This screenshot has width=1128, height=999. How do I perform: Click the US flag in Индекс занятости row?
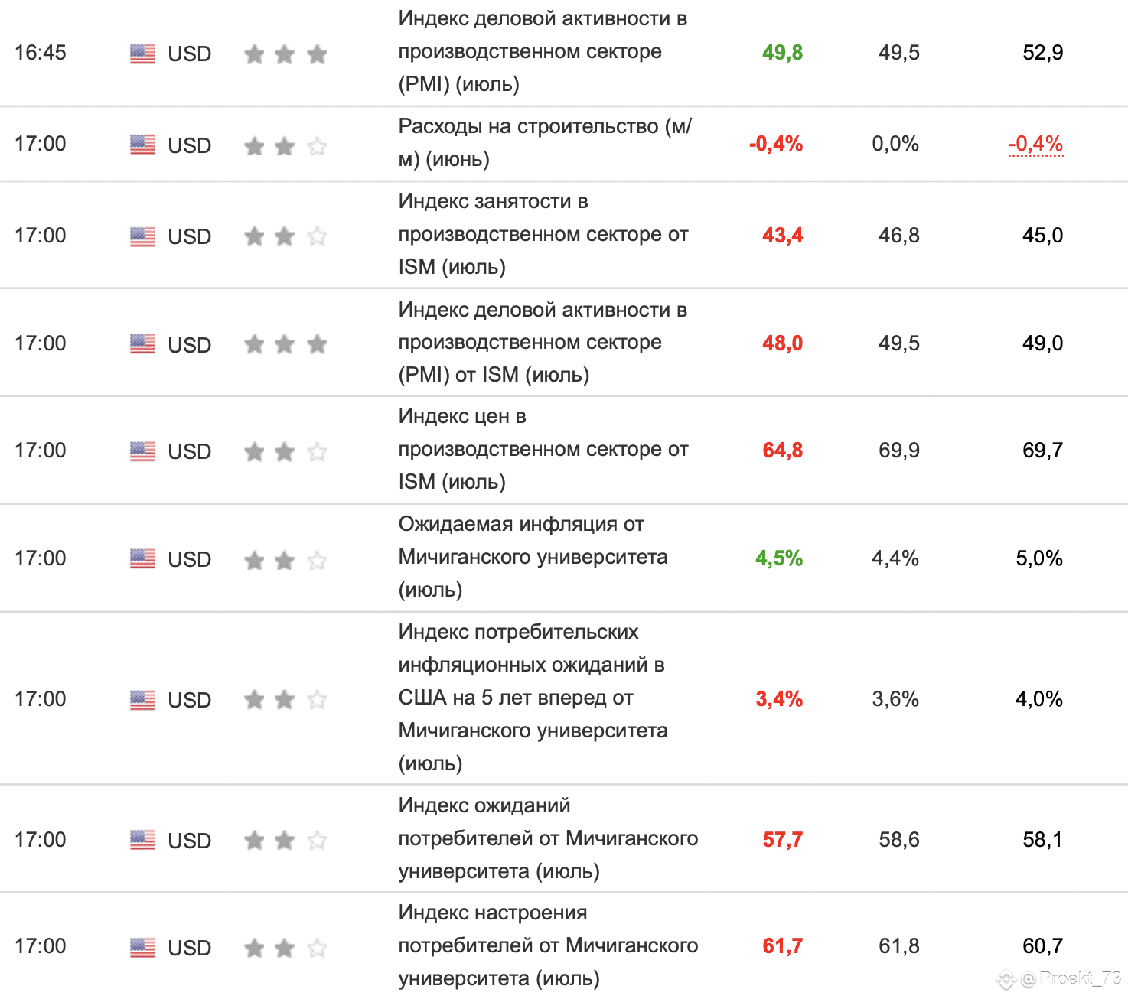click(x=142, y=236)
